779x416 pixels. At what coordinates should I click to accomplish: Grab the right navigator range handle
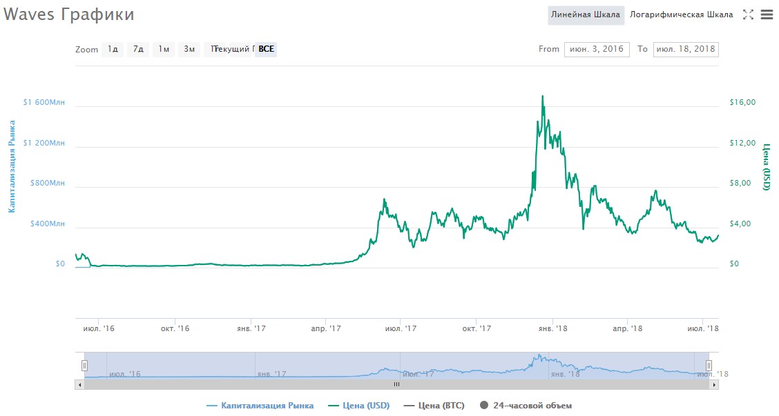[x=709, y=365]
